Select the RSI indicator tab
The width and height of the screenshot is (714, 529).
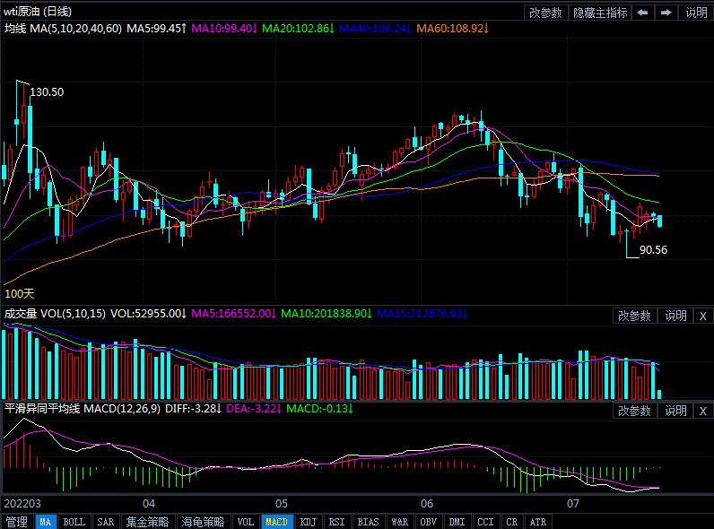(x=336, y=522)
